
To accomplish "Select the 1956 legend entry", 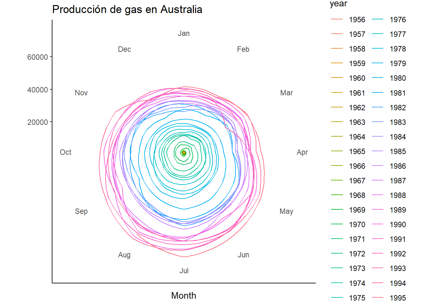I will click(348, 20).
